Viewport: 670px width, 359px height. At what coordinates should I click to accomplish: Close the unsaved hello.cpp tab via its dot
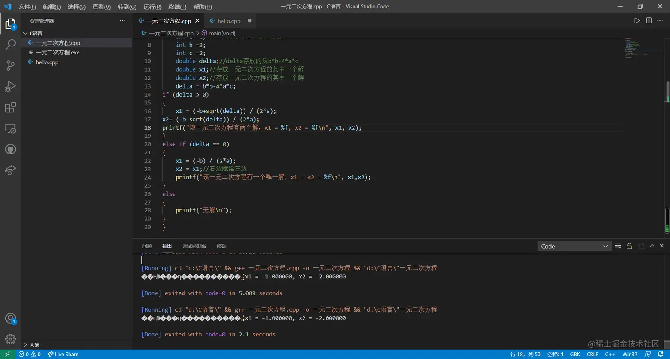click(x=249, y=21)
